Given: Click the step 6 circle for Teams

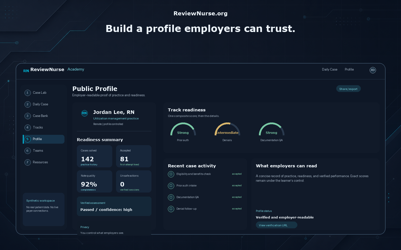Looking at the screenshot, I should click(x=28, y=151).
